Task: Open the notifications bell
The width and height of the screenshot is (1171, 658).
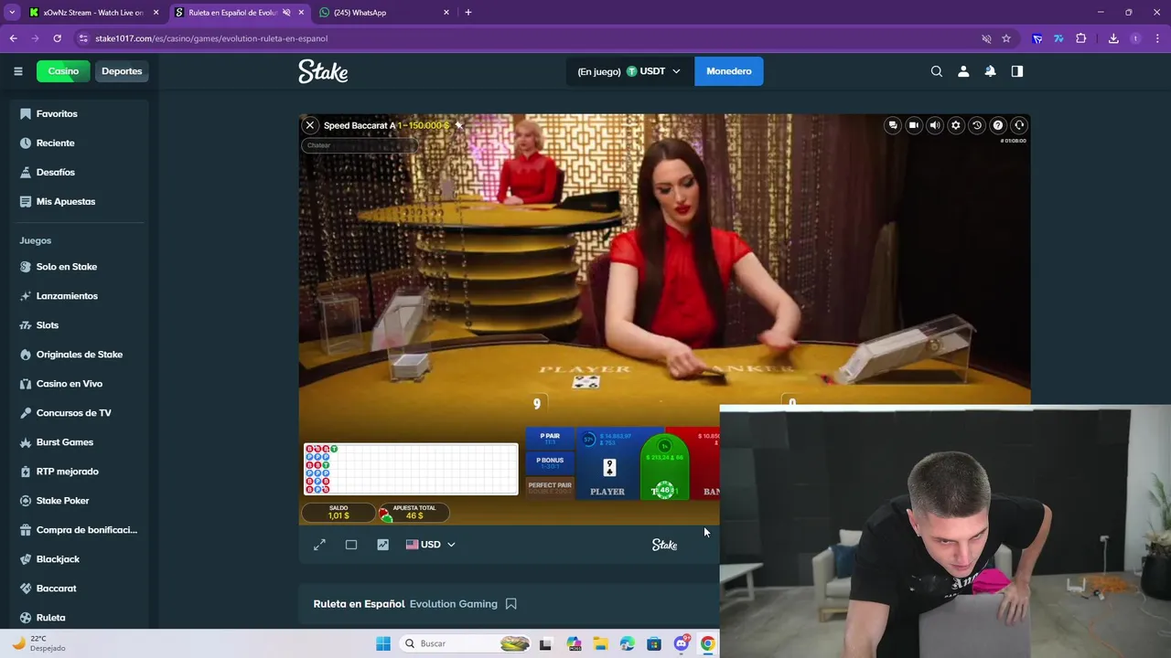Action: (990, 71)
